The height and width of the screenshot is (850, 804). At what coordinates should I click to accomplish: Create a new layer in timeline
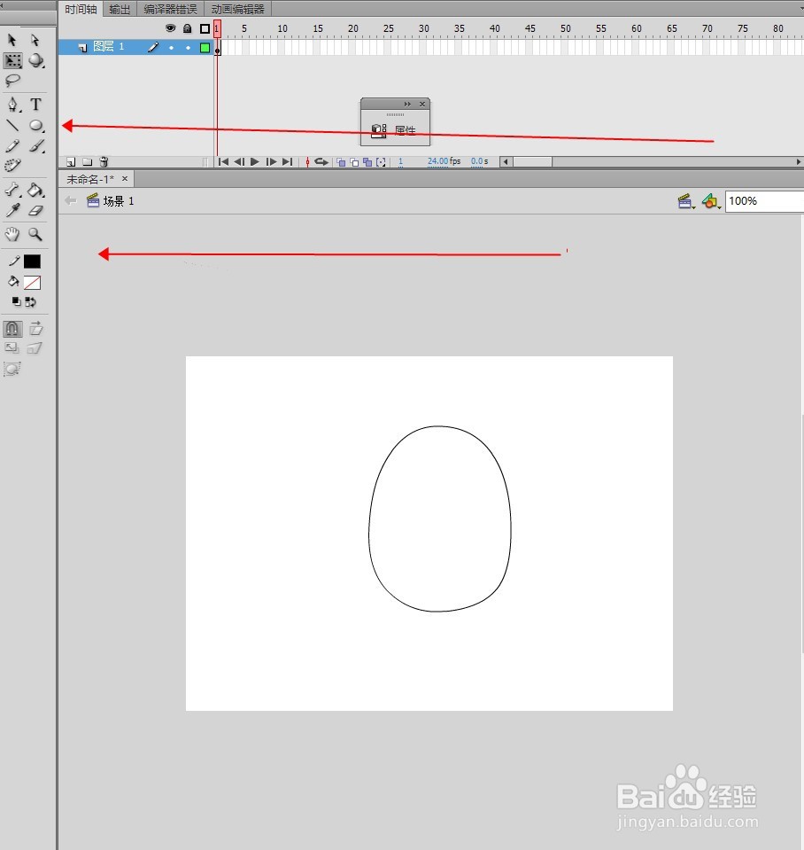[70, 161]
